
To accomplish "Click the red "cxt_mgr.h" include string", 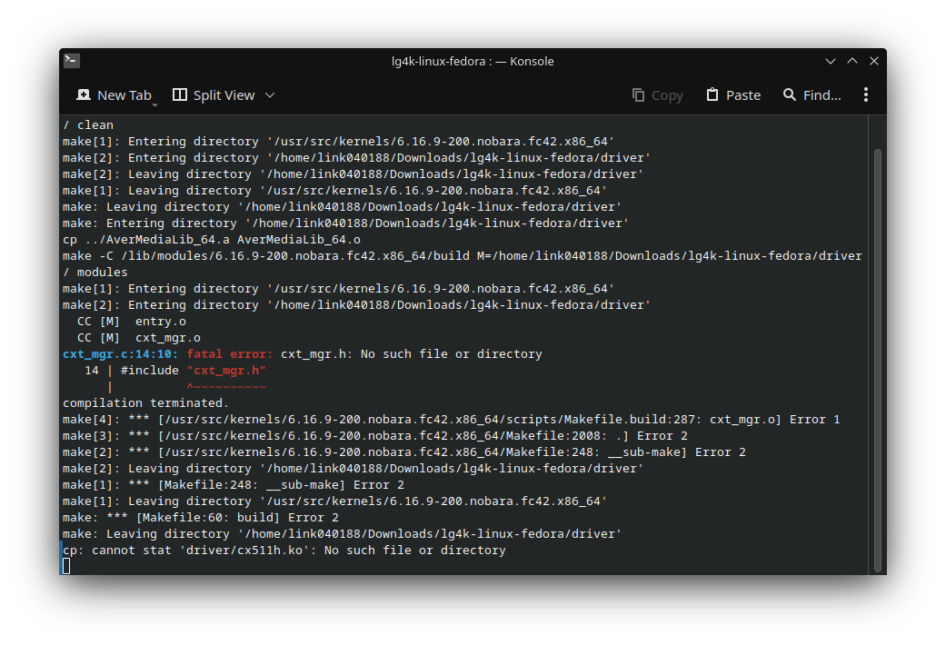I will [x=226, y=371].
